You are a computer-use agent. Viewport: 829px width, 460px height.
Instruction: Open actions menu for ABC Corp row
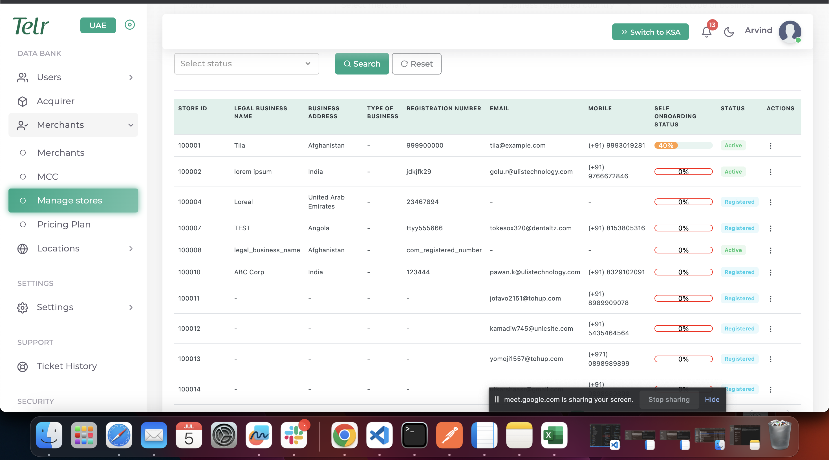click(770, 272)
